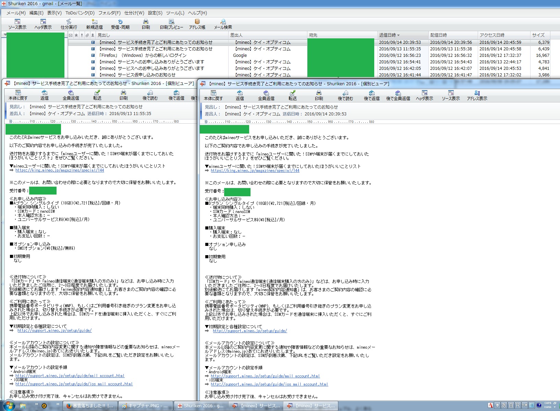
Task: Click 本体に戻す in the left viewer toolbar
Action: pos(18,95)
